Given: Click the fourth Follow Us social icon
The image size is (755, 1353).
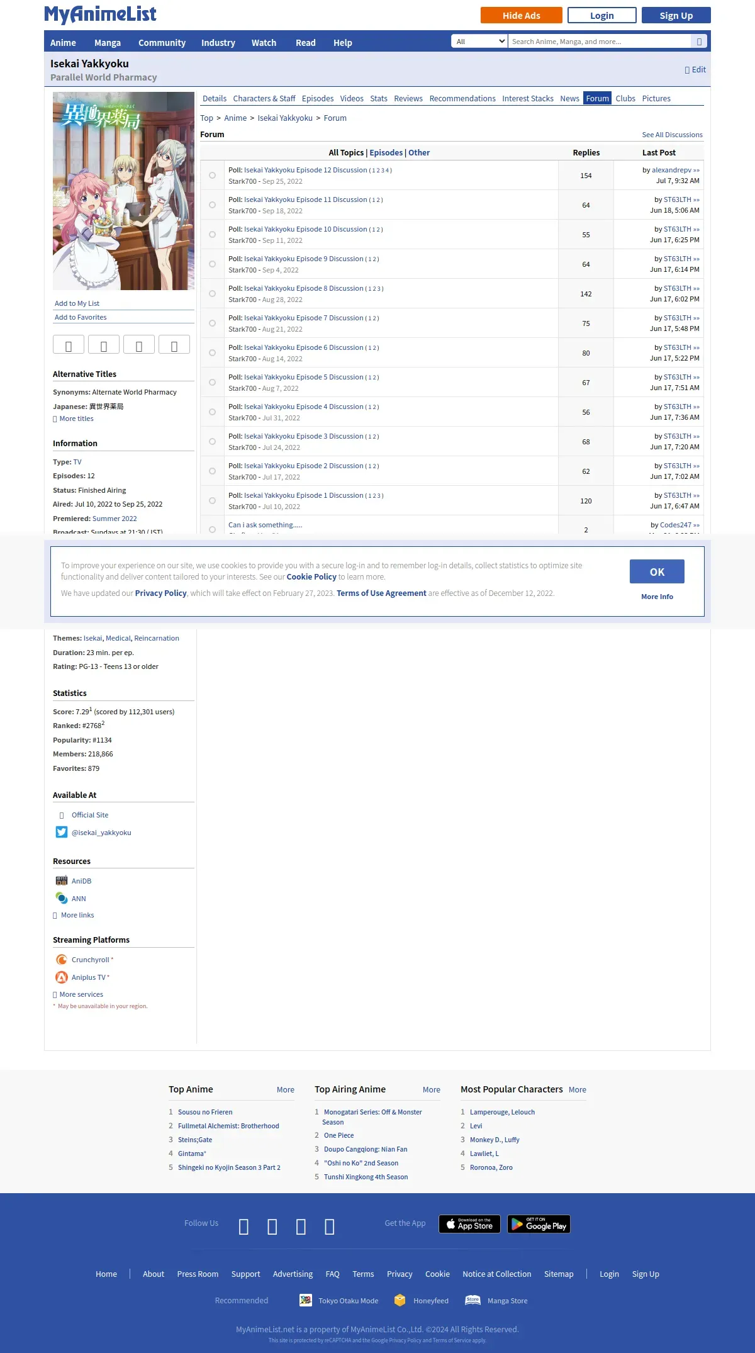Looking at the screenshot, I should (330, 1227).
